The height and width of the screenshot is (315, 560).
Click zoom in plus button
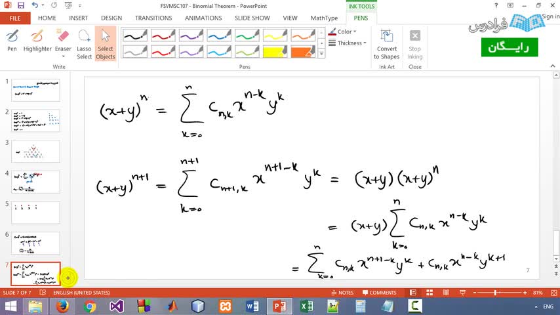click(x=525, y=293)
